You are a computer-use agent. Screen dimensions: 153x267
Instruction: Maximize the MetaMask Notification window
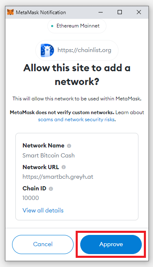click(x=120, y=12)
